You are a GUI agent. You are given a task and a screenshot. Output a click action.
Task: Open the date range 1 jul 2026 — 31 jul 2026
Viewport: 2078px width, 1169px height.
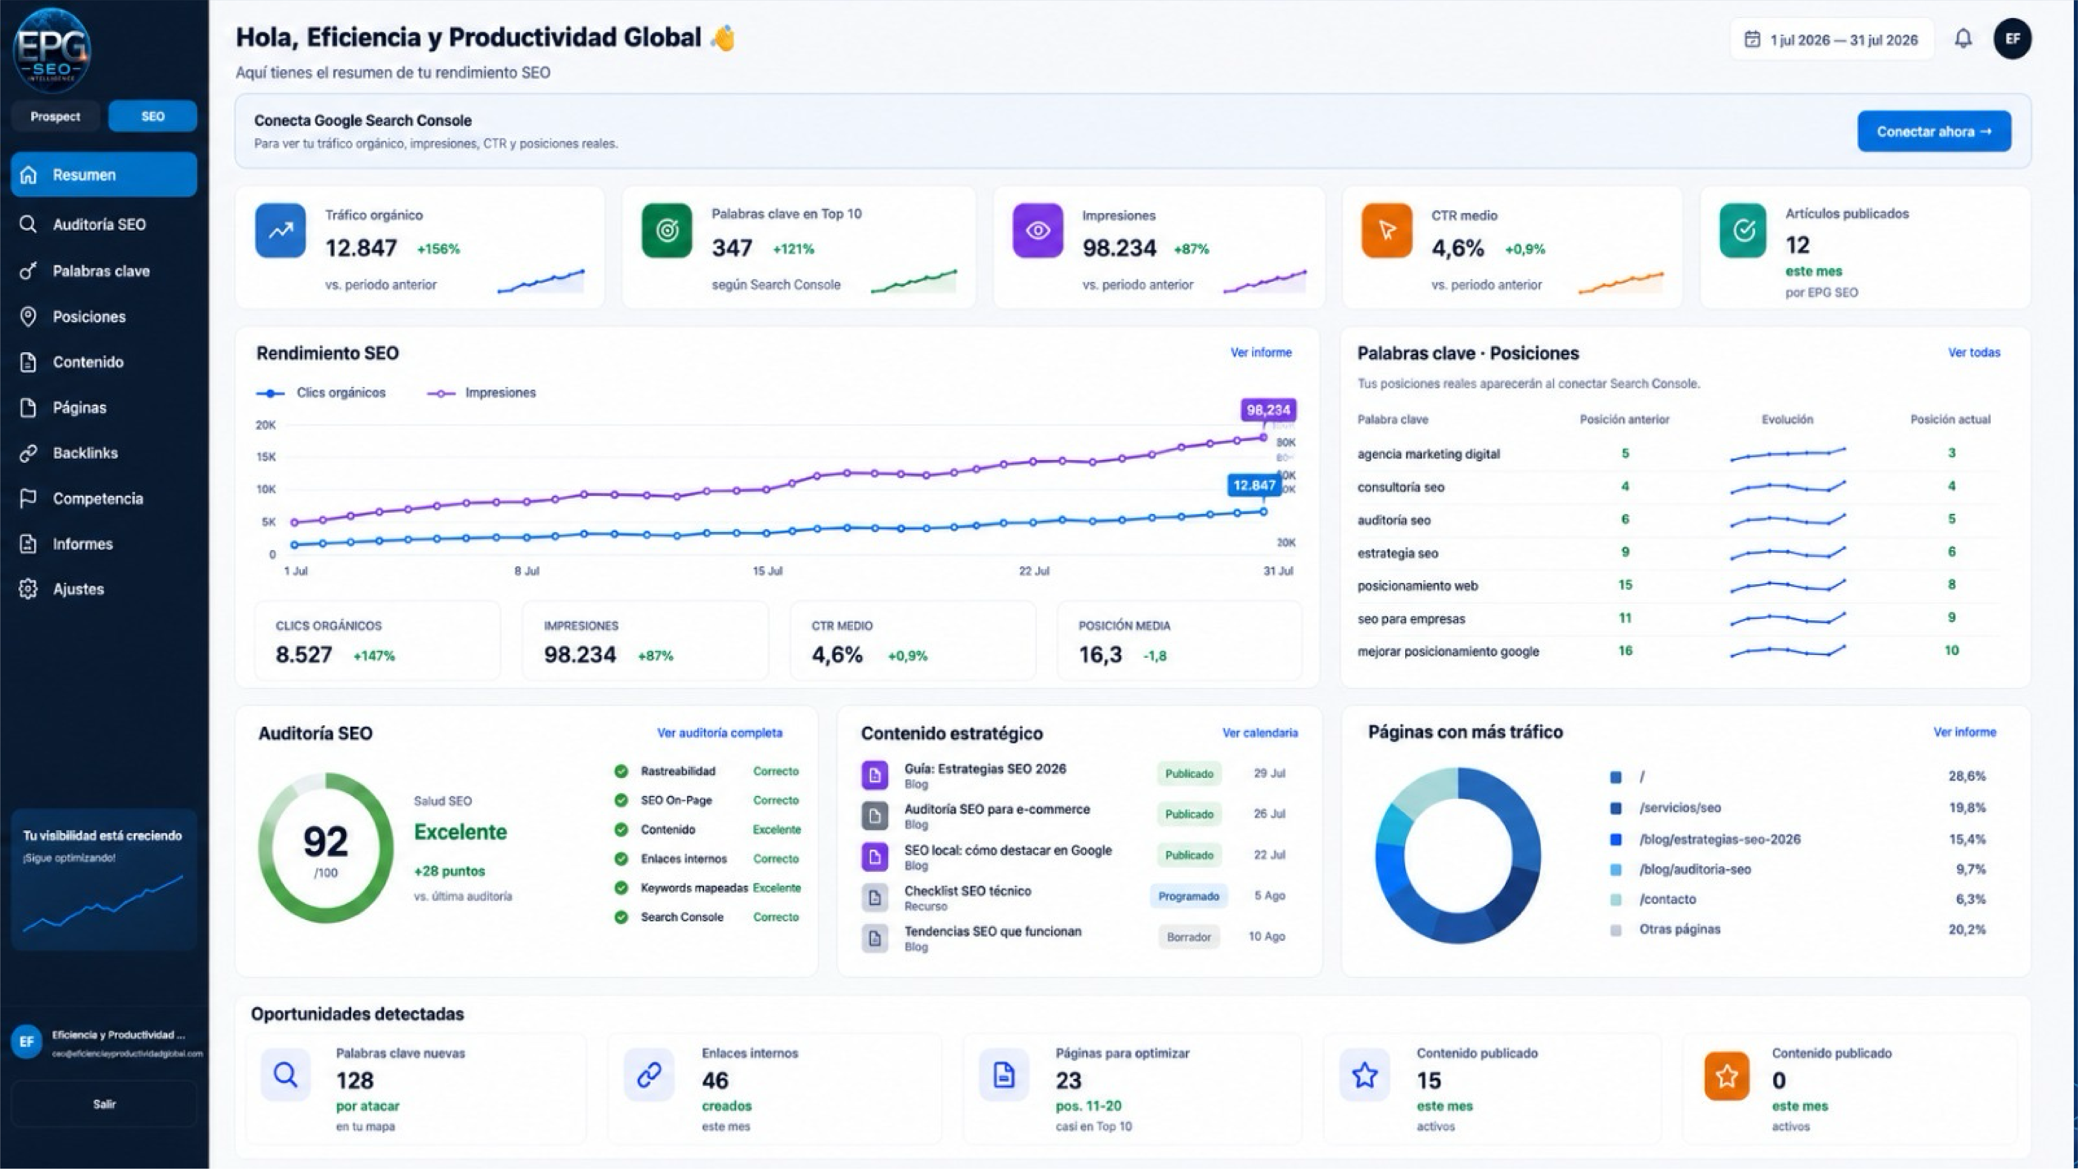click(x=1832, y=39)
